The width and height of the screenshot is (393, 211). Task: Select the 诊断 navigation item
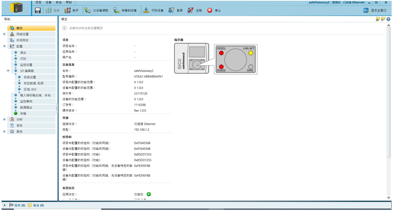pos(31,119)
